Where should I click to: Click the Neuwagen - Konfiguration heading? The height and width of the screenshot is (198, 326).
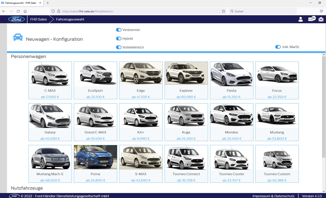[x=54, y=39]
